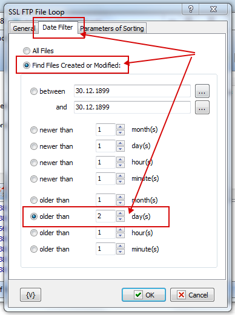Choose newer than day(s) radio option
235x315 pixels.
pos(34,146)
